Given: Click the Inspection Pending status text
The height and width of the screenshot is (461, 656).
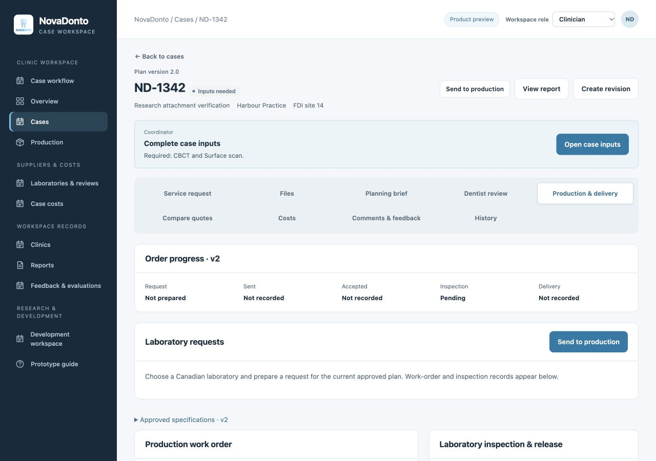Looking at the screenshot, I should coord(453,298).
